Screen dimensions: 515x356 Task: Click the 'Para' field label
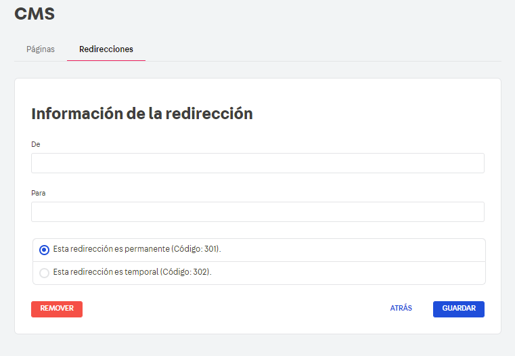pyautogui.click(x=38, y=193)
